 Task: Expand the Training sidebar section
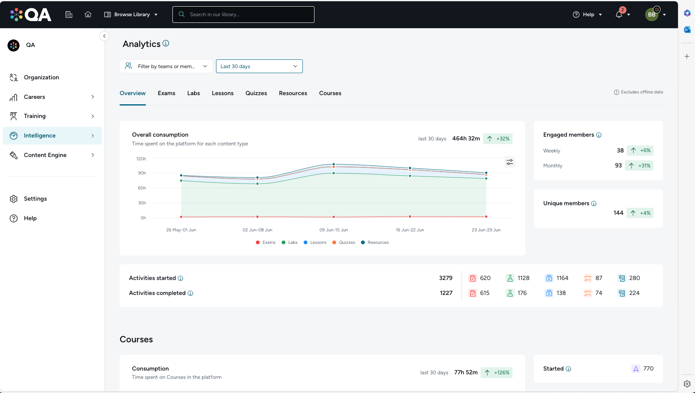(34, 116)
